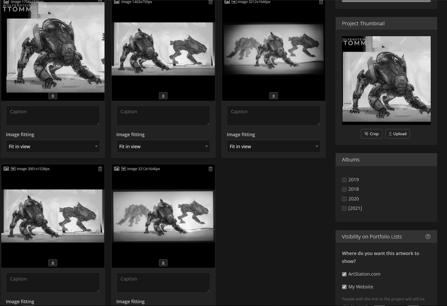Uncheck ArtStation.com visibility
This screenshot has height=306, width=447.
tap(344, 274)
